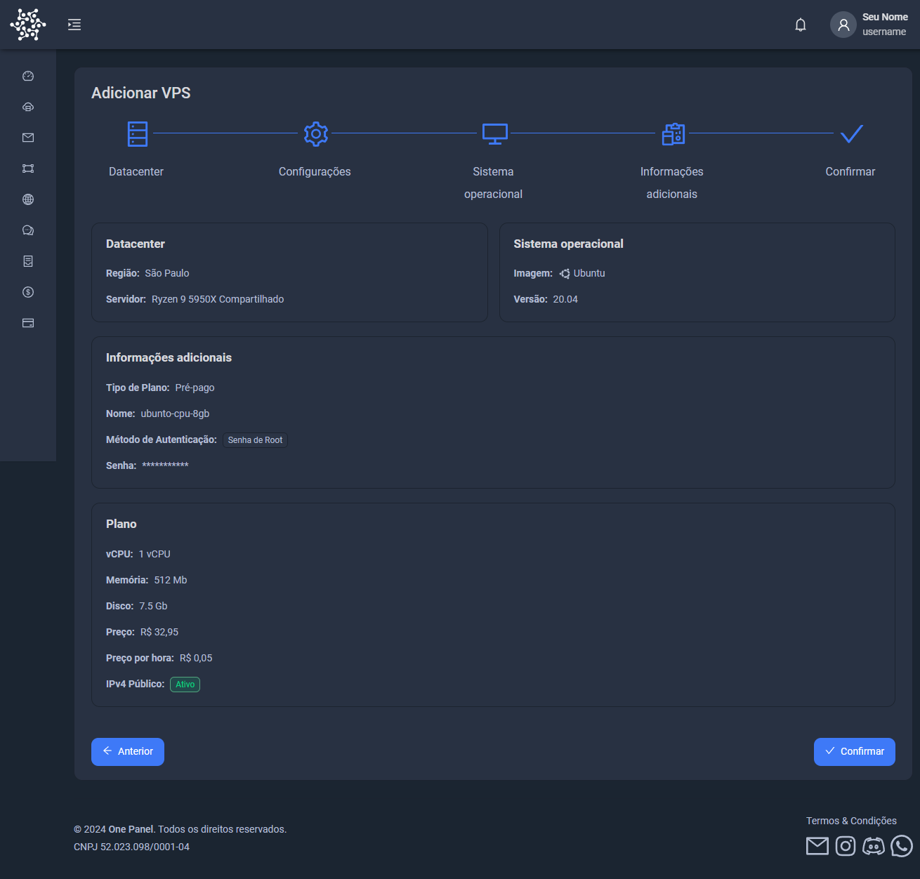
Task: Click the Ativo IPv4 badge
Action: click(x=185, y=685)
